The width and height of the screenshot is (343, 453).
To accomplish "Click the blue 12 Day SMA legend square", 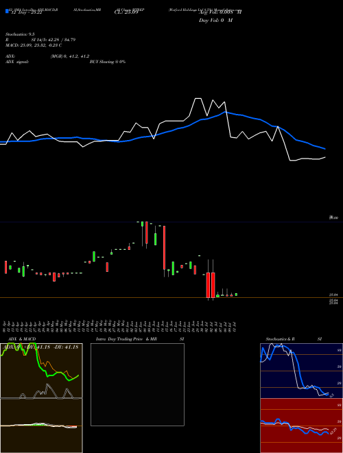I will tap(7, 12).
